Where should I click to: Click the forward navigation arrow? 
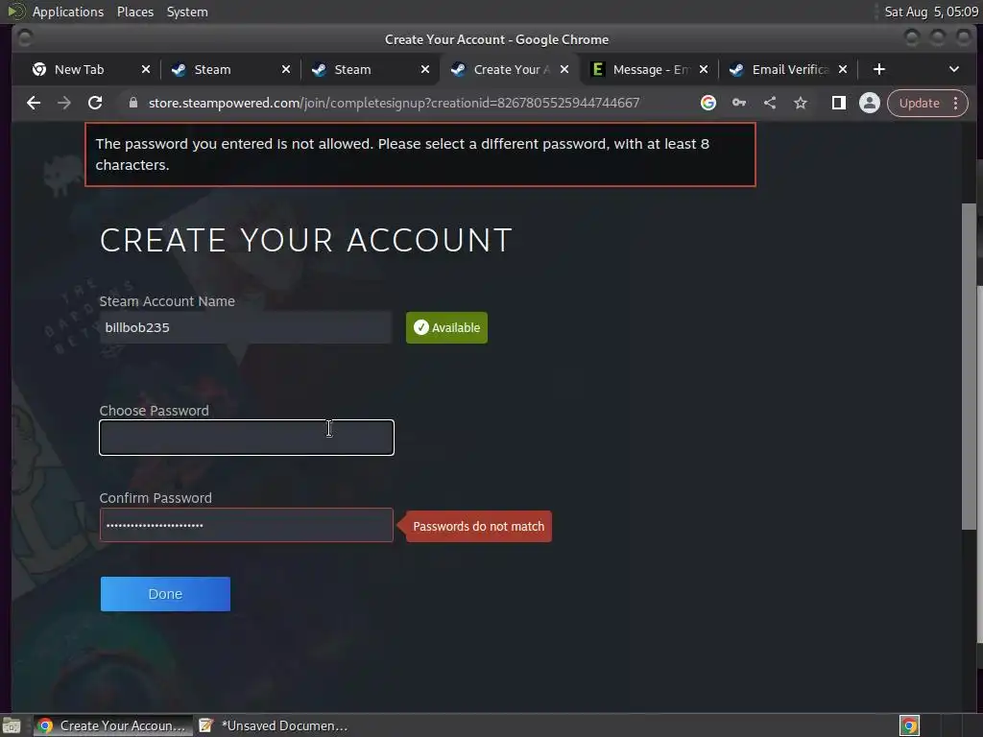[x=64, y=103]
